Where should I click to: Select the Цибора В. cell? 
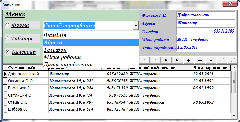(28, 109)
